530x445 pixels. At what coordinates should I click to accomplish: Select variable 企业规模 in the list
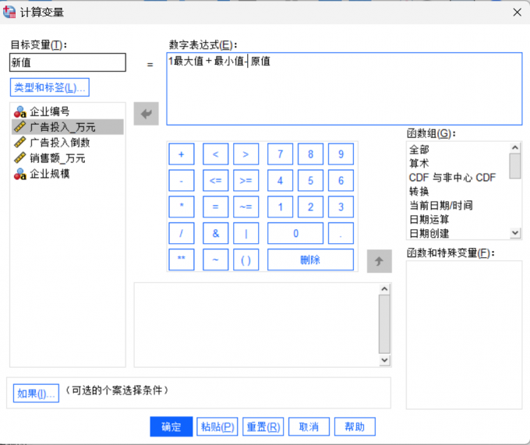(68, 174)
